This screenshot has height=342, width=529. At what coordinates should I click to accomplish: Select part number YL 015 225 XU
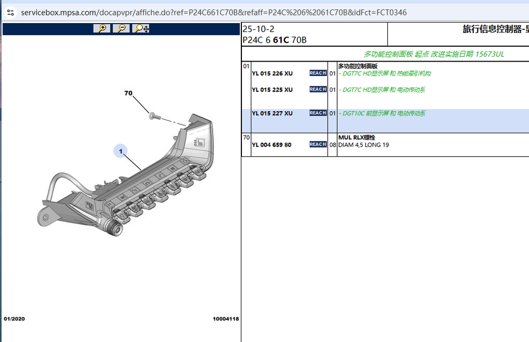coord(272,89)
